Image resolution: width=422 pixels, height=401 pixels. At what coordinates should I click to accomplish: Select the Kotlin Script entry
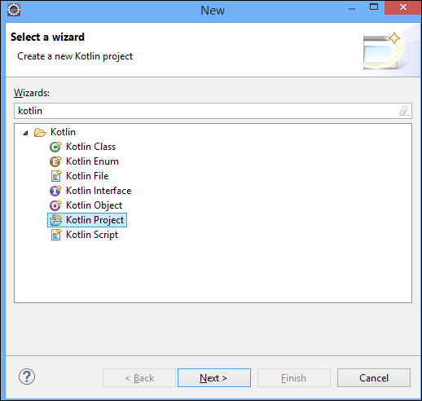pos(92,235)
